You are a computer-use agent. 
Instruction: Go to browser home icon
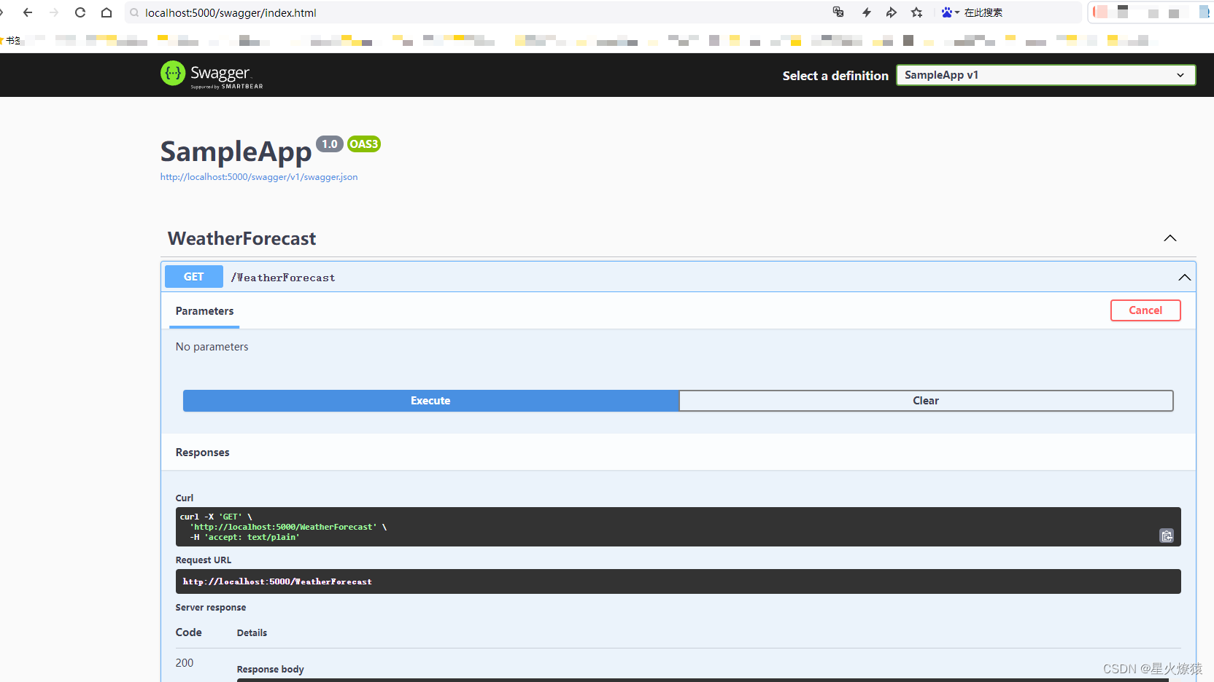(107, 12)
